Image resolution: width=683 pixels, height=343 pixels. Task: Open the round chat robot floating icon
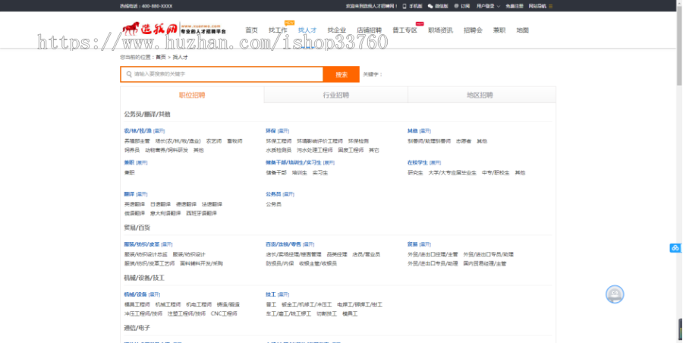click(x=615, y=294)
